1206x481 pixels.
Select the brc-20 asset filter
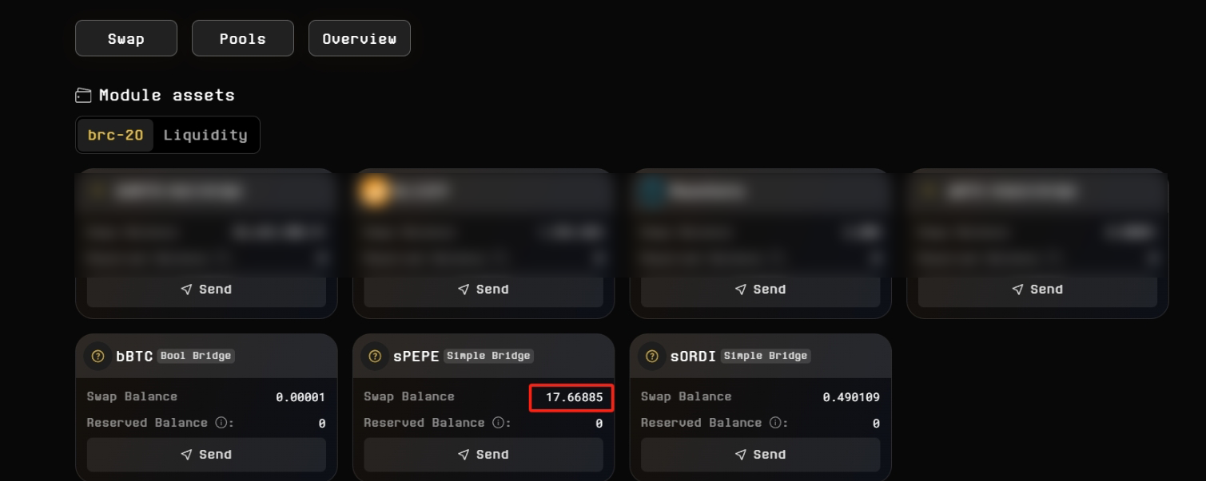coord(116,136)
